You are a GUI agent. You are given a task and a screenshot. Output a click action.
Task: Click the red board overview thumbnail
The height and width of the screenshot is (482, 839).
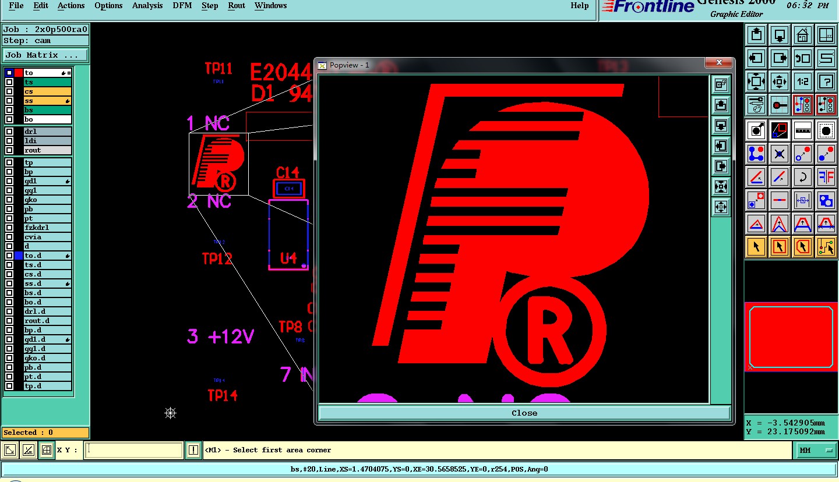[x=791, y=336]
